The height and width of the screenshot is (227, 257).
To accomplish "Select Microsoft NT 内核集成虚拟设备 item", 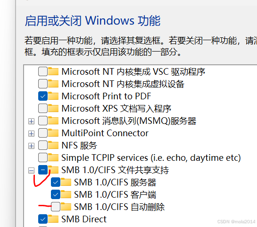I will 123,84.
